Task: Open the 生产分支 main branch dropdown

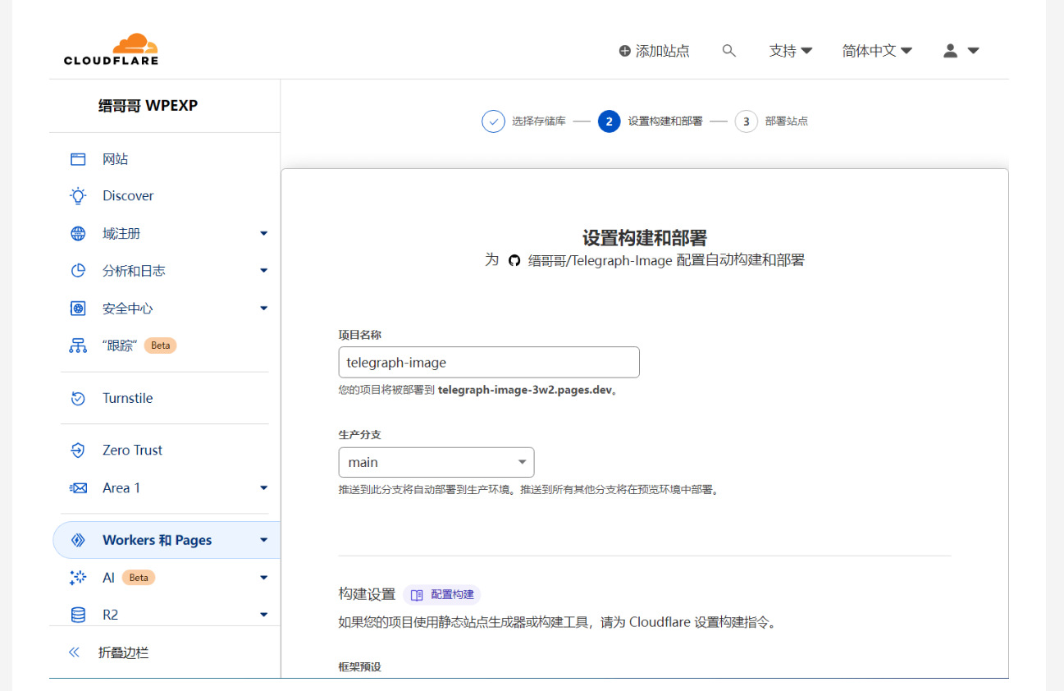Action: point(436,462)
